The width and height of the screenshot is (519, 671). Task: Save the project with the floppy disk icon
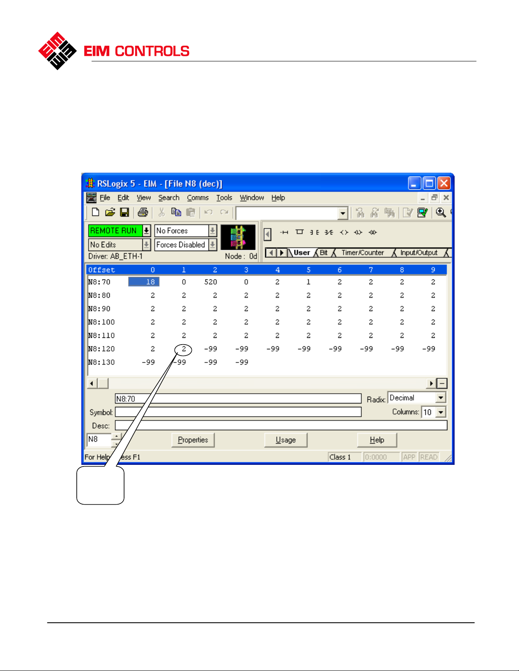124,213
